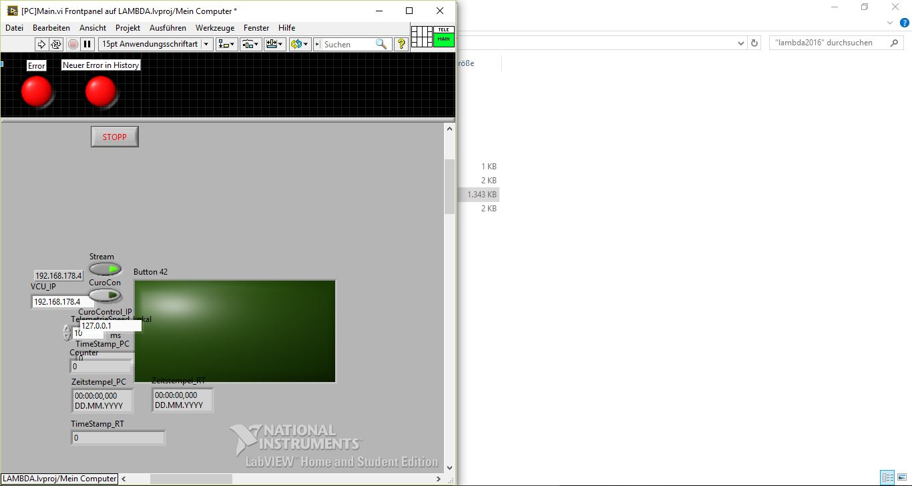Open the Fenster menu
Screen dimensions: 912x486
coord(256,28)
